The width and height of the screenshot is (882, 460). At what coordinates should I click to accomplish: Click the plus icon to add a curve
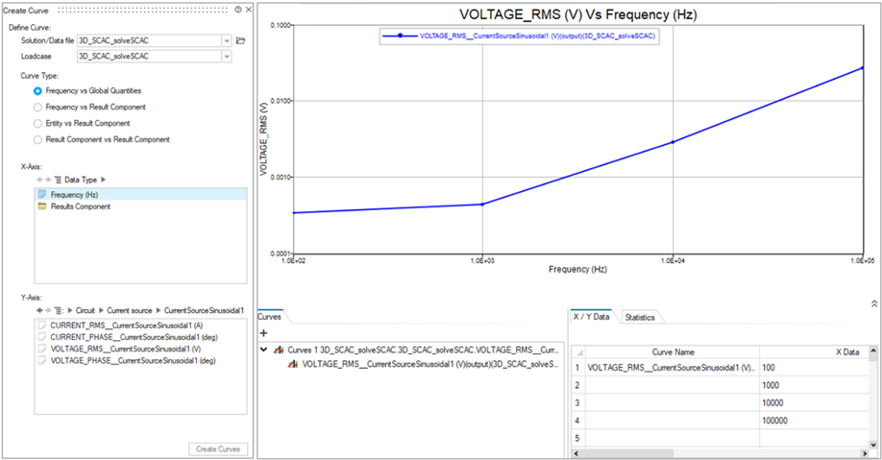pyautogui.click(x=263, y=332)
